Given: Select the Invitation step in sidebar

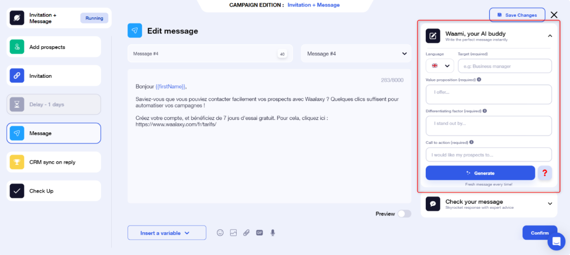Looking at the screenshot, I should pyautogui.click(x=54, y=76).
